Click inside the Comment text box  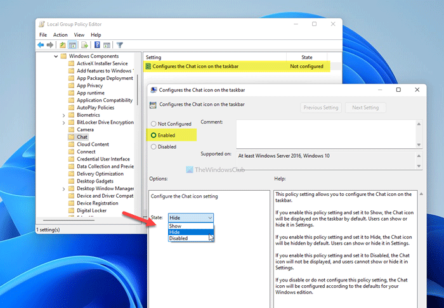pos(323,133)
